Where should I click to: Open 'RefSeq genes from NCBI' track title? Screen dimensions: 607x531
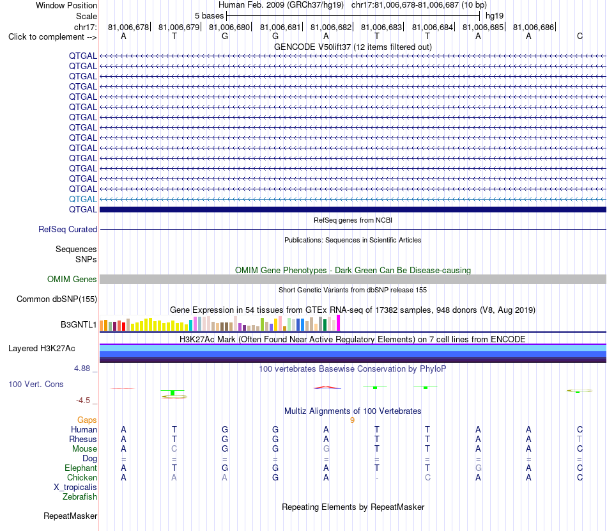[x=353, y=220]
